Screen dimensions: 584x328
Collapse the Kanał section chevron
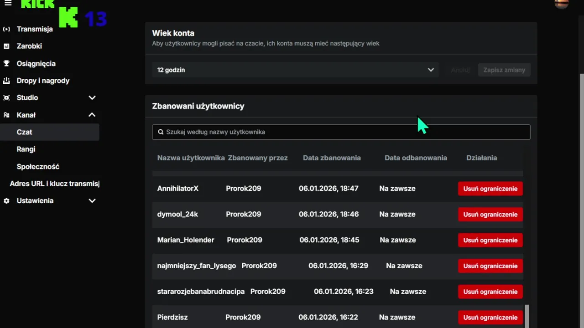[92, 115]
